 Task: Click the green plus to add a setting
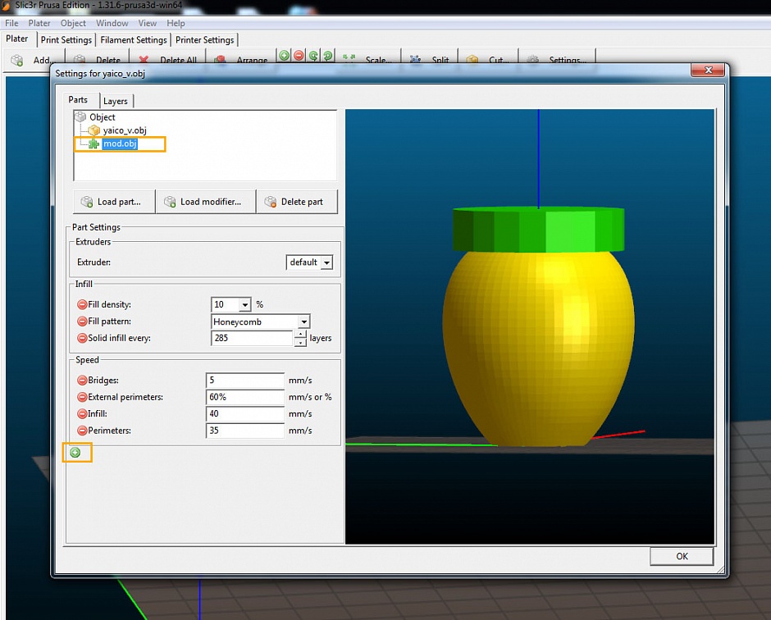pyautogui.click(x=77, y=452)
